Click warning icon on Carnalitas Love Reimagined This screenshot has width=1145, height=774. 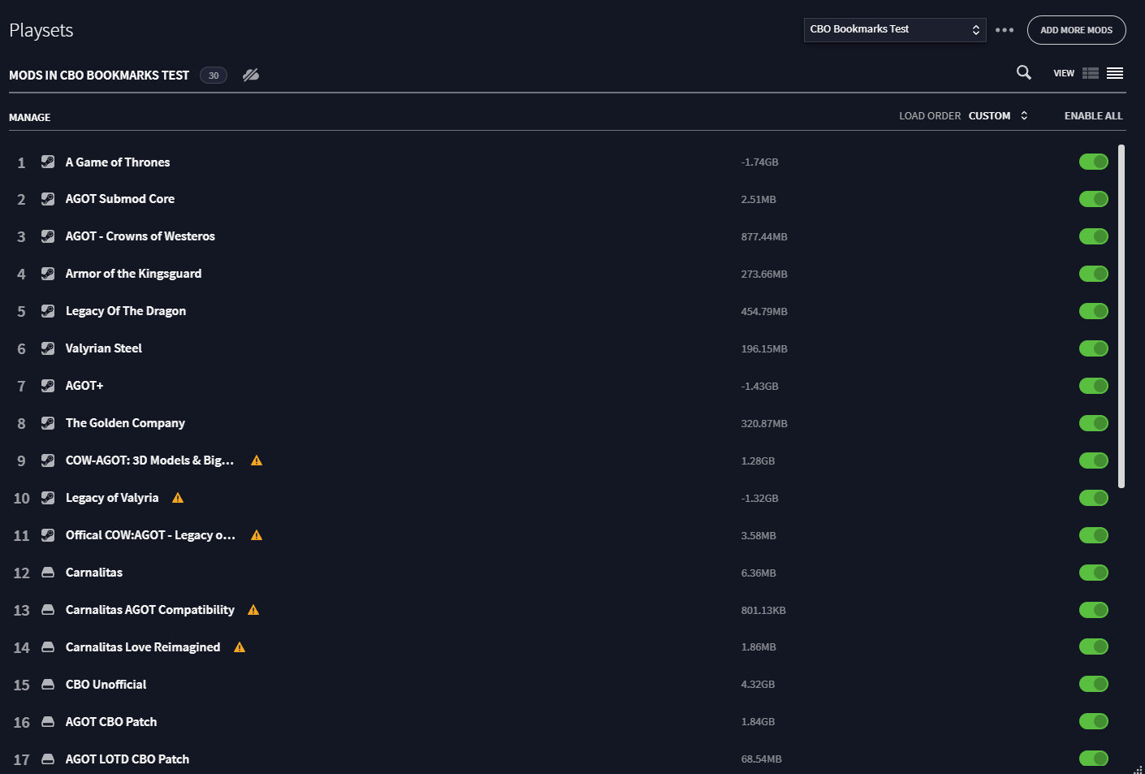coord(240,647)
